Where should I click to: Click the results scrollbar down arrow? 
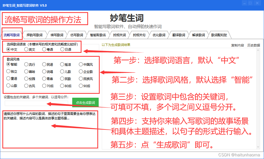[x=258, y=147]
